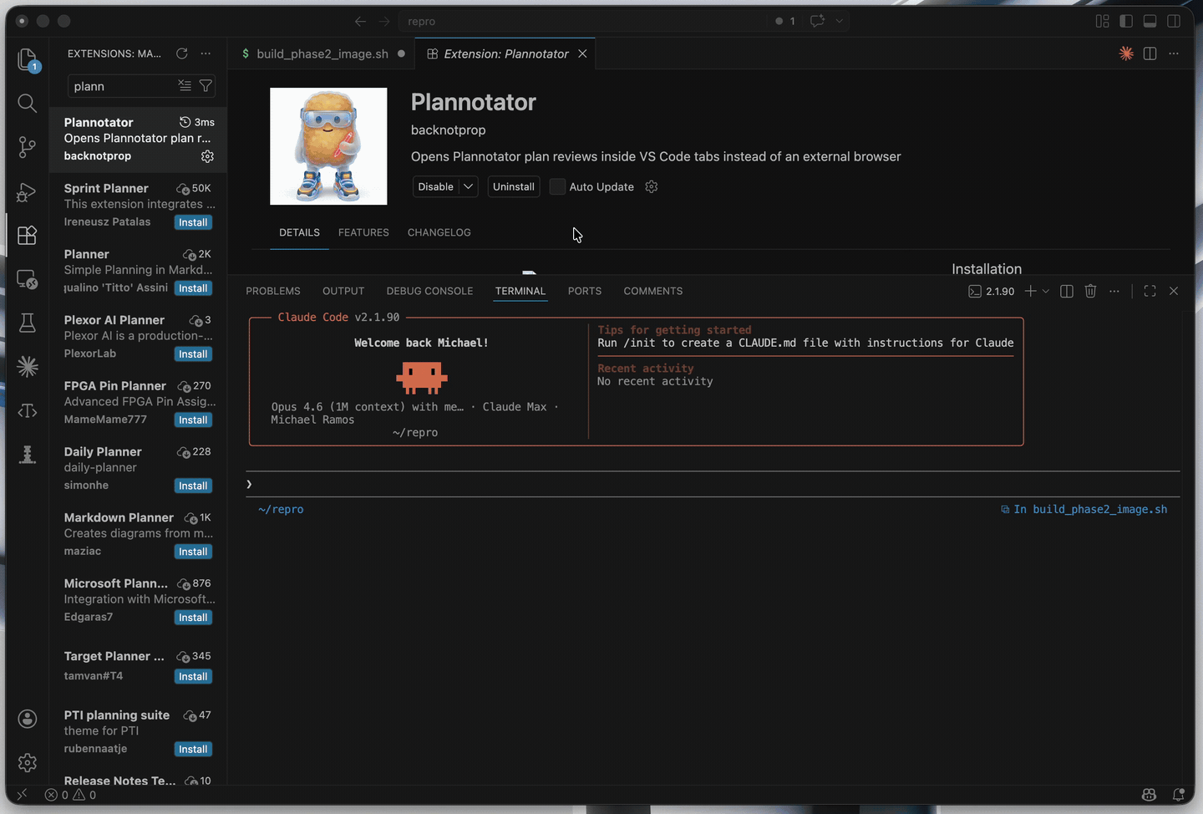
Task: Open the extensions filter dropdown
Action: coord(206,85)
